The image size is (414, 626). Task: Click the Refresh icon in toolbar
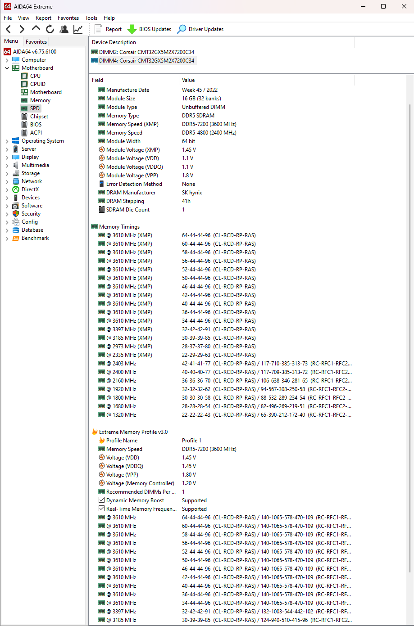[x=50, y=29]
